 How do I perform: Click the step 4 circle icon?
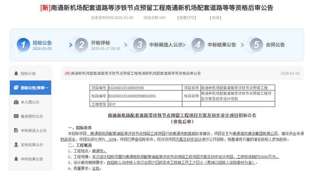pyautogui.click(x=198, y=45)
